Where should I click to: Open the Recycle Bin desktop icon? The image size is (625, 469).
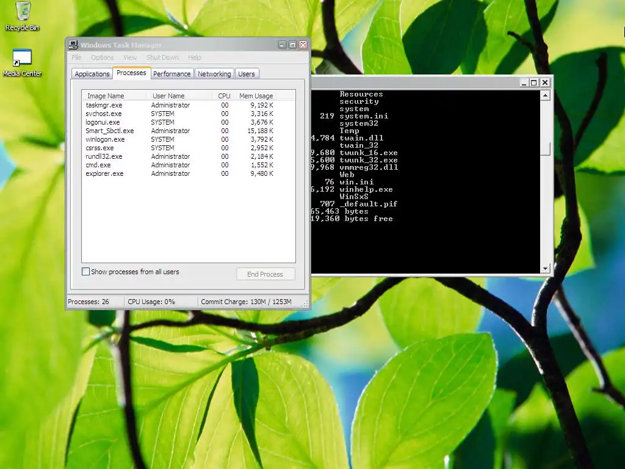tap(23, 16)
